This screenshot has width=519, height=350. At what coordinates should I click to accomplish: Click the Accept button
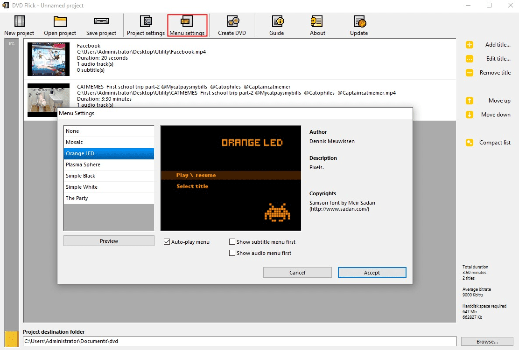coord(372,273)
